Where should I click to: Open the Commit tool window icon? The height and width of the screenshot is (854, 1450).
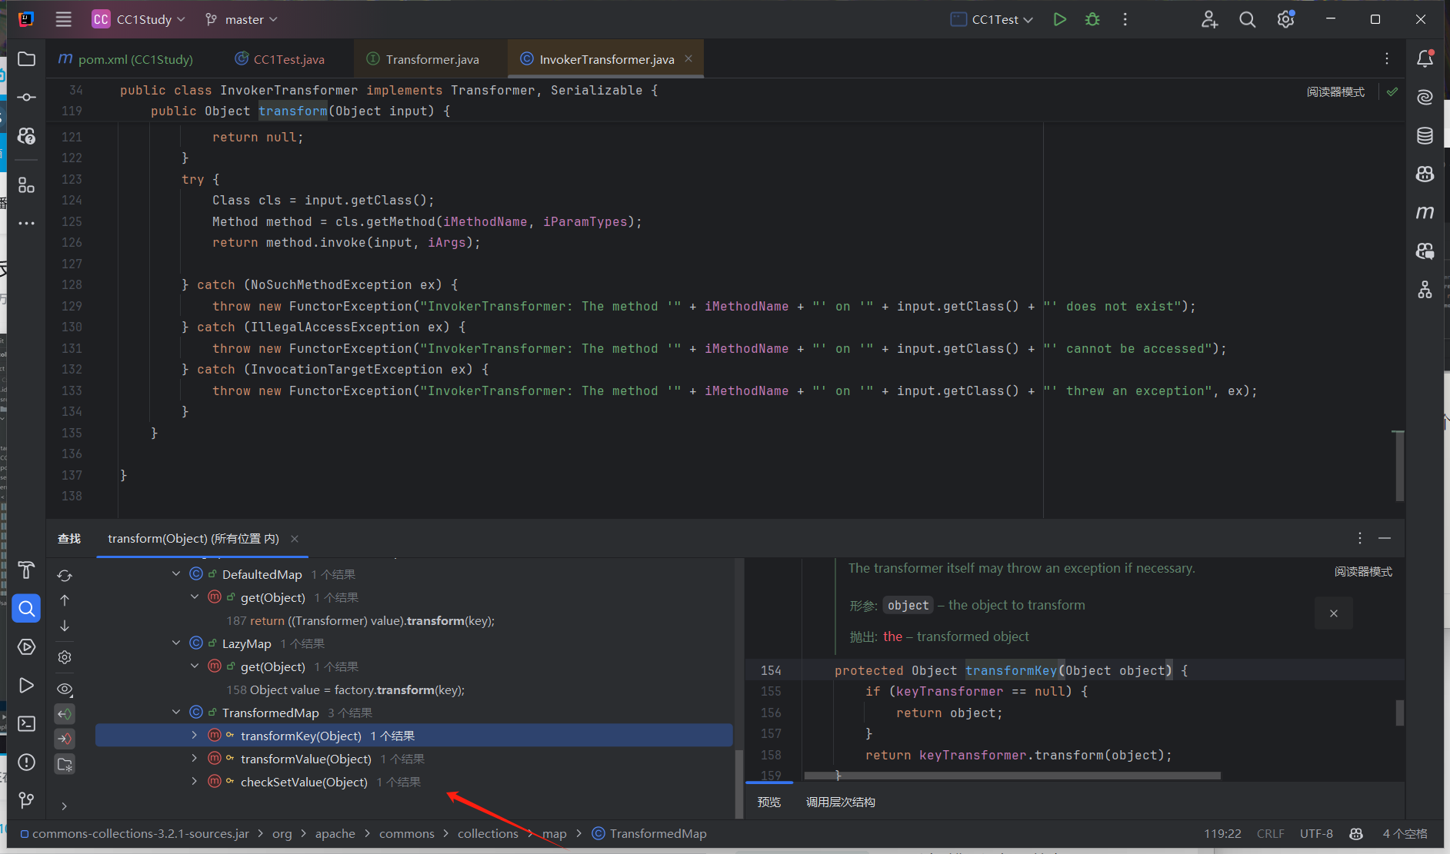[x=26, y=97]
